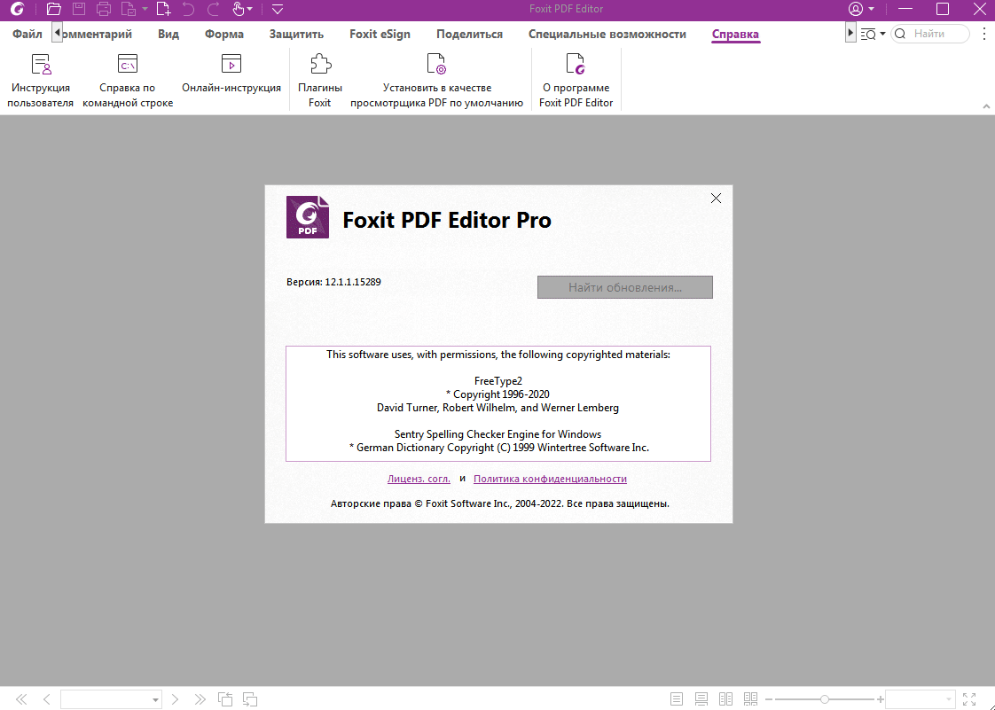Click Установить в качестве просмотрщика PDF по умолчанию
The height and width of the screenshot is (710, 995).
[436, 81]
